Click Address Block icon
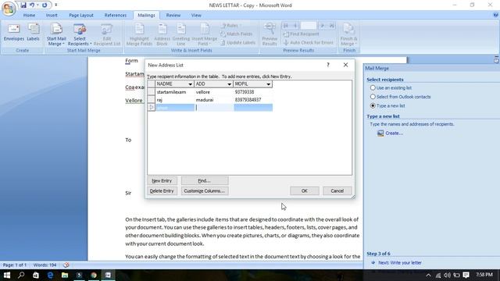500x281 pixels. [162, 34]
